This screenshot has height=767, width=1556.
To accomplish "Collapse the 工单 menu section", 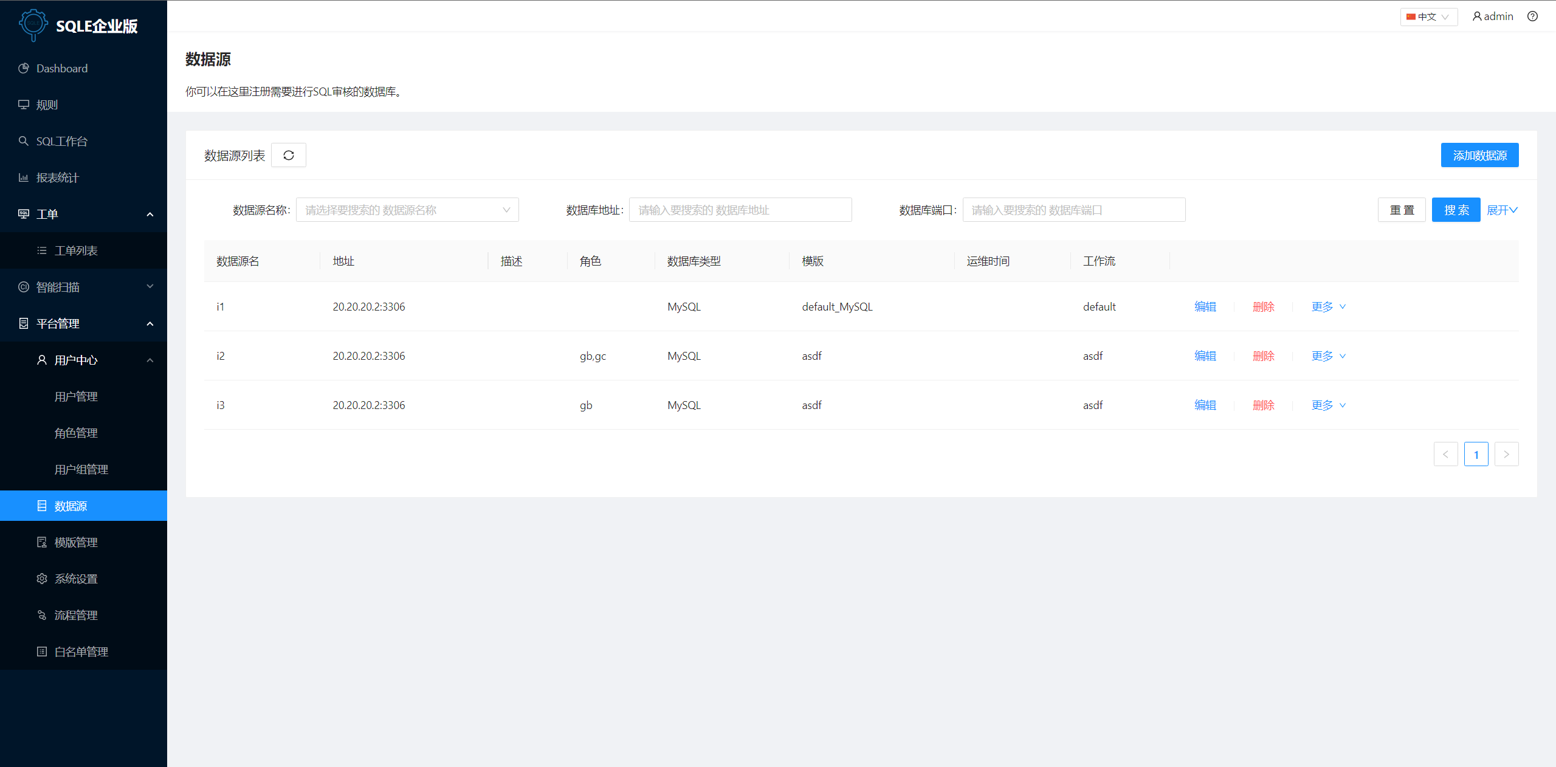I will (x=83, y=214).
